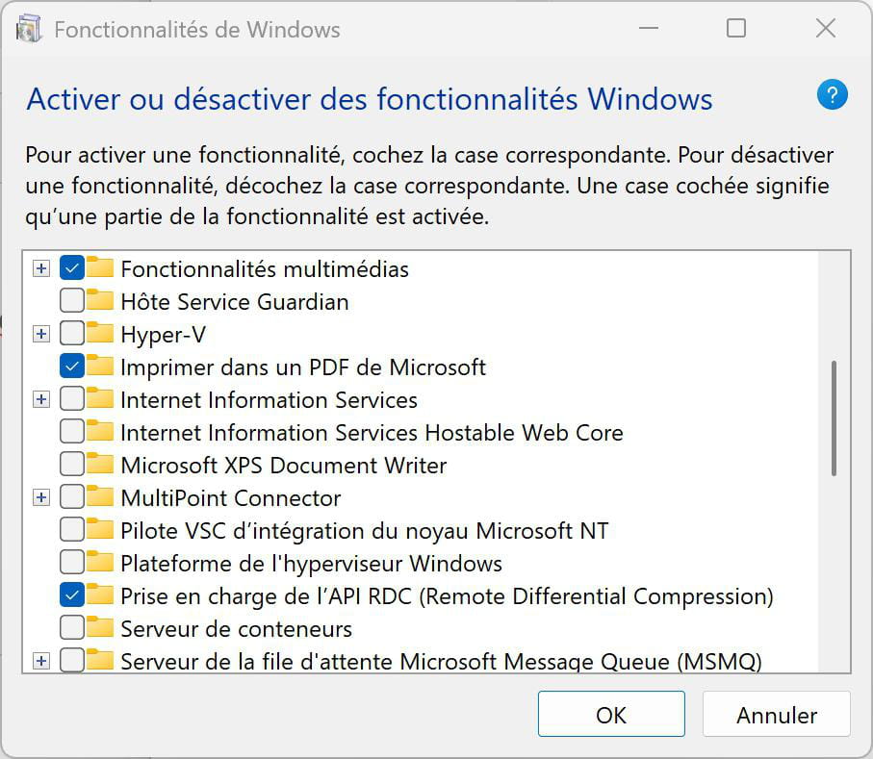The width and height of the screenshot is (873, 759).
Task: Select Hôte Service Guardian label
Action: click(235, 302)
